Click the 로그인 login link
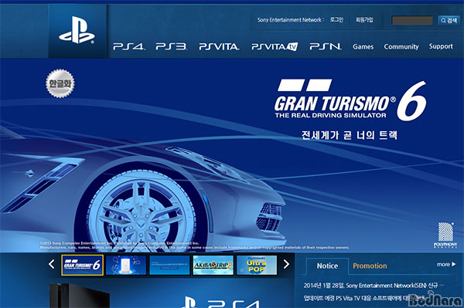 coord(336,20)
